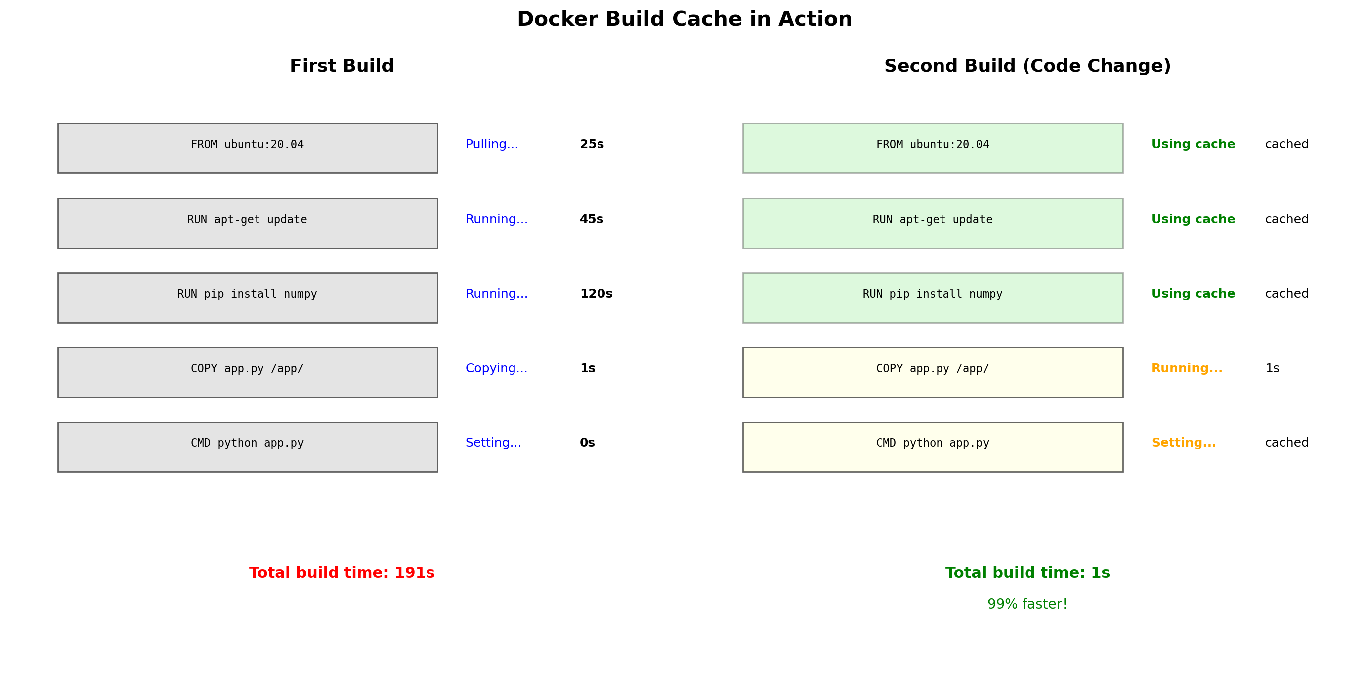Click the blue Pulling... status text
Viewport: 1370px width, 681px height.
(x=492, y=144)
